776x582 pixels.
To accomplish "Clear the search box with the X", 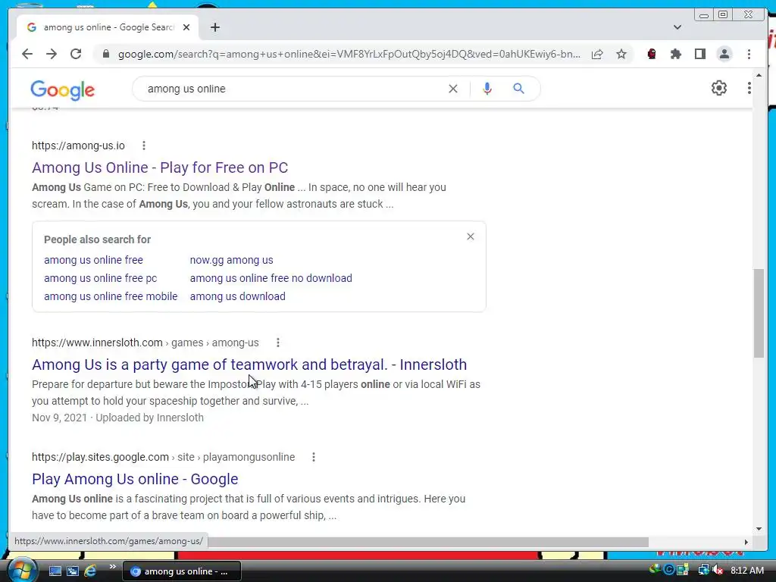I will tap(453, 89).
